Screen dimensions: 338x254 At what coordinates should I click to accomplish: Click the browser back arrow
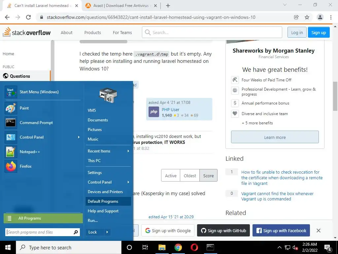click(x=7, y=17)
